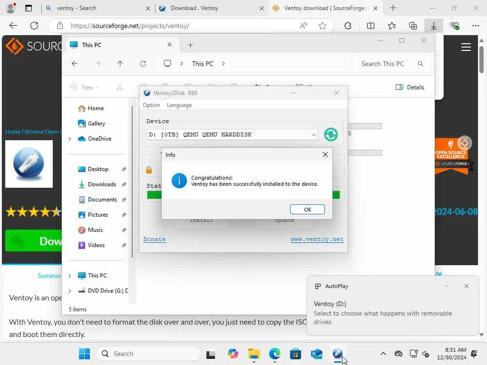Open the Windows Start menu
This screenshot has height=365, width=487.
click(x=84, y=354)
